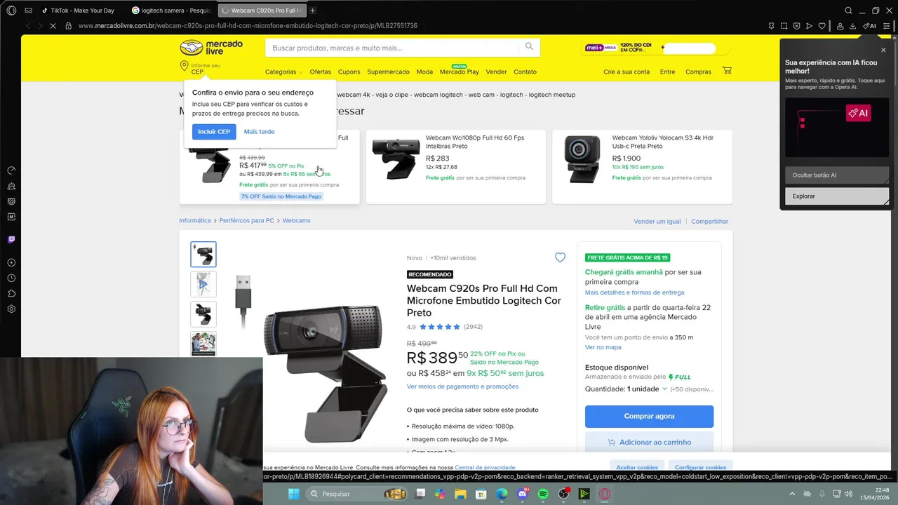Open Mais detalhes e formas de entrega
Image resolution: width=898 pixels, height=505 pixels.
pyautogui.click(x=634, y=292)
